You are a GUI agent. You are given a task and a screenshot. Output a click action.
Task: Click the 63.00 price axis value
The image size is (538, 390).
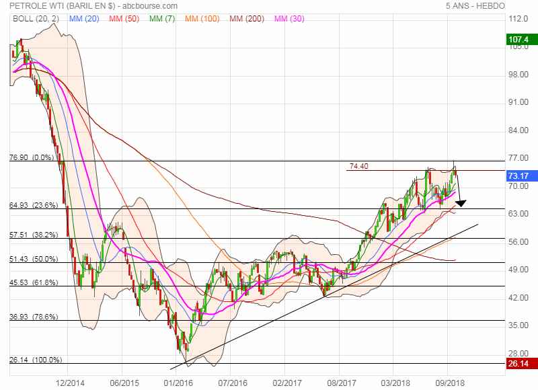(x=518, y=214)
